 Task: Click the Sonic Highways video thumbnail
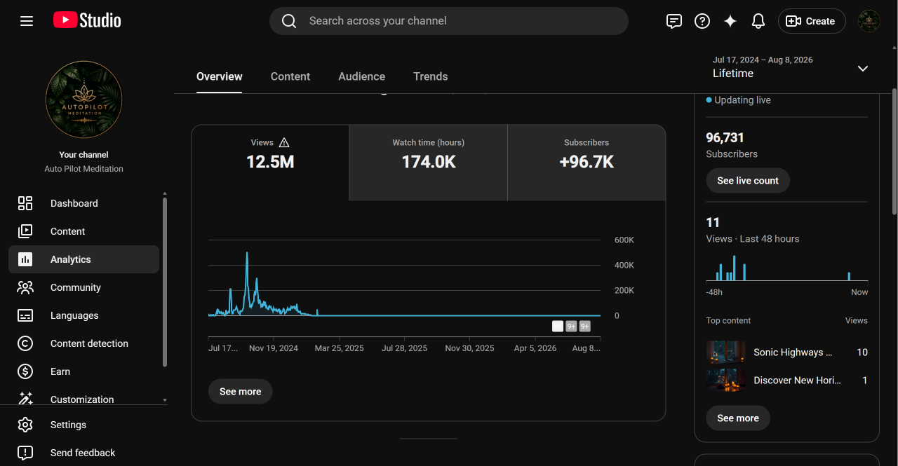tap(725, 352)
